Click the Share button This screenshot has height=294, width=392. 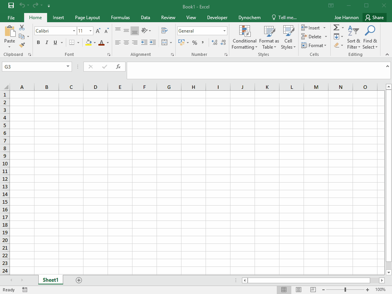tap(374, 17)
